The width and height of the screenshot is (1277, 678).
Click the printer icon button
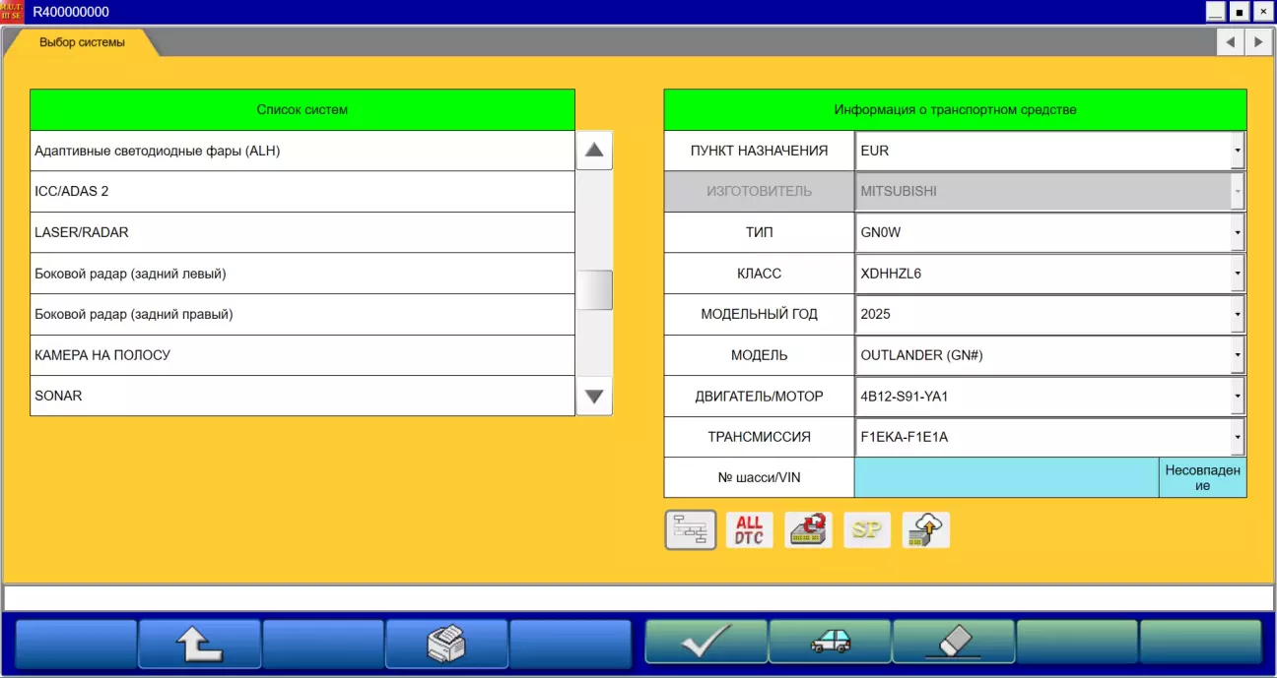pos(446,644)
